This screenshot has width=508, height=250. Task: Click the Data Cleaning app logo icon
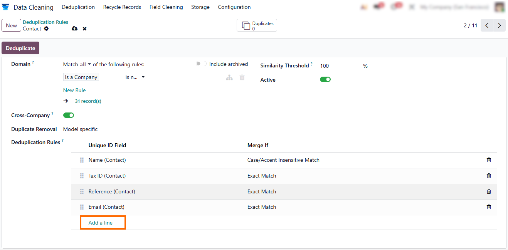6,7
